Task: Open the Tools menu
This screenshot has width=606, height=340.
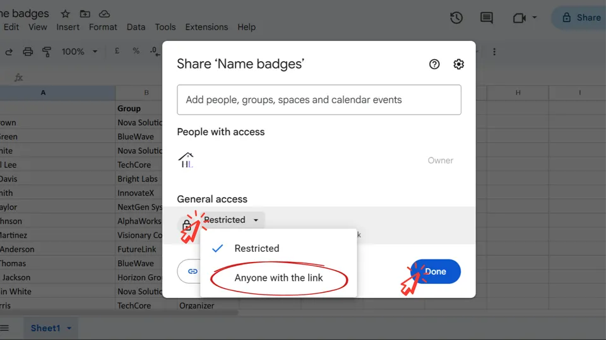Action: 165,27
